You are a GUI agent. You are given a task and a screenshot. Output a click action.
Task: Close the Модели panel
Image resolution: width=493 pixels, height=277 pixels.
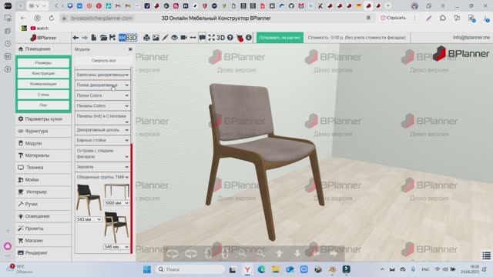[x=130, y=49]
